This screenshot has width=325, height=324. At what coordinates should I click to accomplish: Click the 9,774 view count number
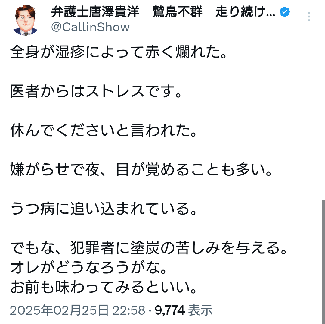tap(169, 310)
